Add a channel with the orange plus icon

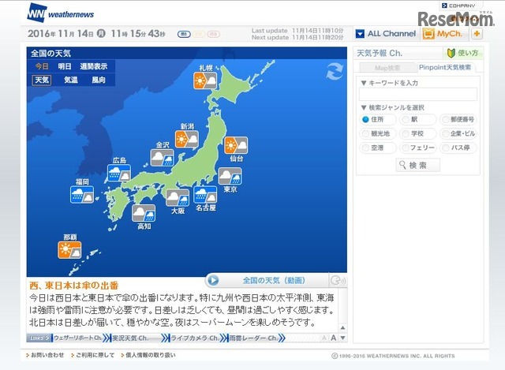(477, 33)
